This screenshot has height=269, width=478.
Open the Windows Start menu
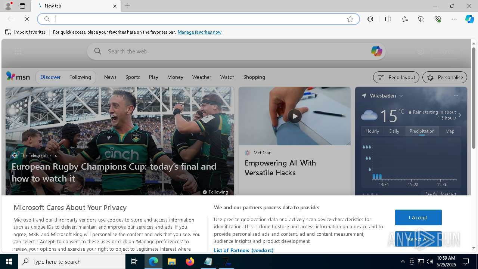[9, 262]
